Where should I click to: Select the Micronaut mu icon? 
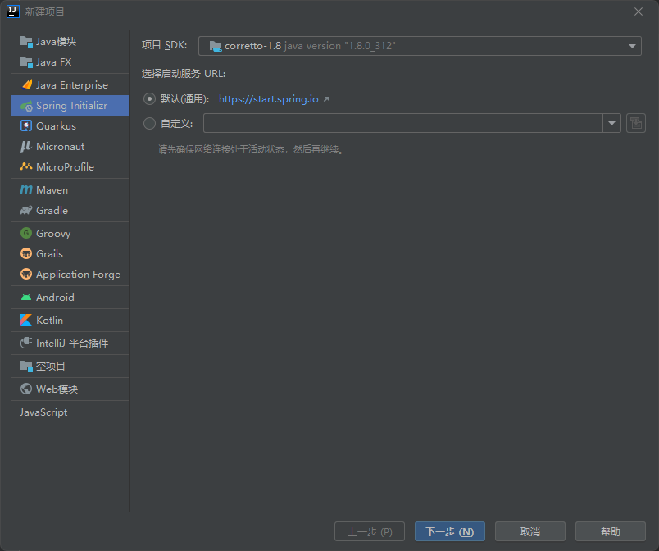(x=26, y=147)
